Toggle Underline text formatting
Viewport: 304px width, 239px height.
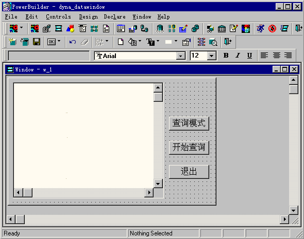click(249, 56)
